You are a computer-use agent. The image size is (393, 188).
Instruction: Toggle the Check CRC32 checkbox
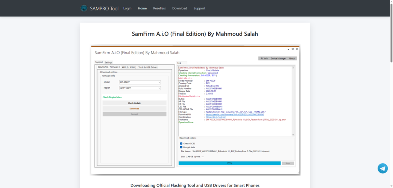(x=181, y=144)
